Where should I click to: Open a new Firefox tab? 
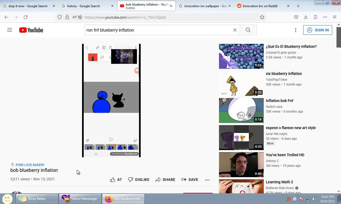[298, 6]
